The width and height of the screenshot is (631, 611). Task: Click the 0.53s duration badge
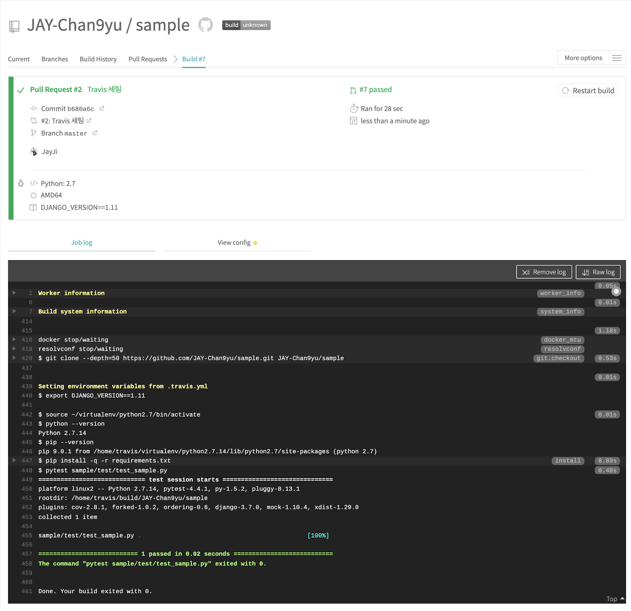[x=607, y=358]
